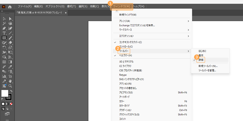Open ツールバーを管理... in the submenu
243x121 pixels.
click(x=210, y=71)
